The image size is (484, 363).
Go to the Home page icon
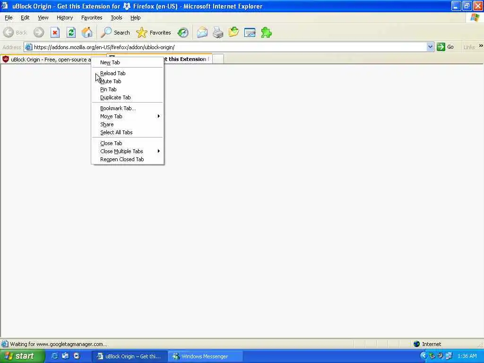click(87, 33)
